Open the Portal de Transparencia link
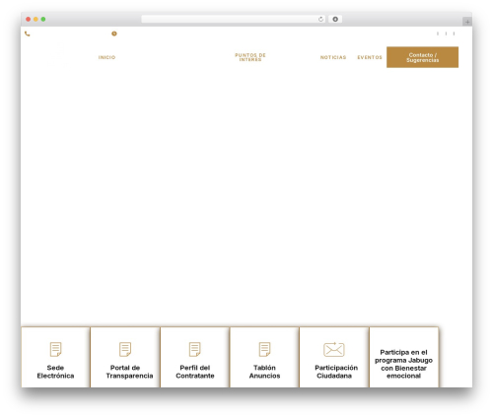The image size is (493, 417). pos(129,372)
